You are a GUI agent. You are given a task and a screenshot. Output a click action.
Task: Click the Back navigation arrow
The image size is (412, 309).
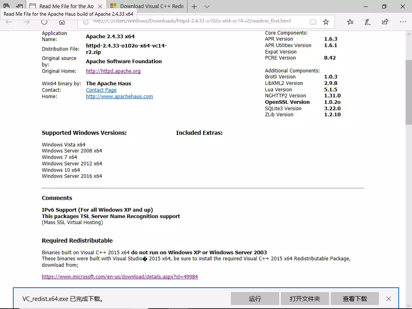pos(9,22)
